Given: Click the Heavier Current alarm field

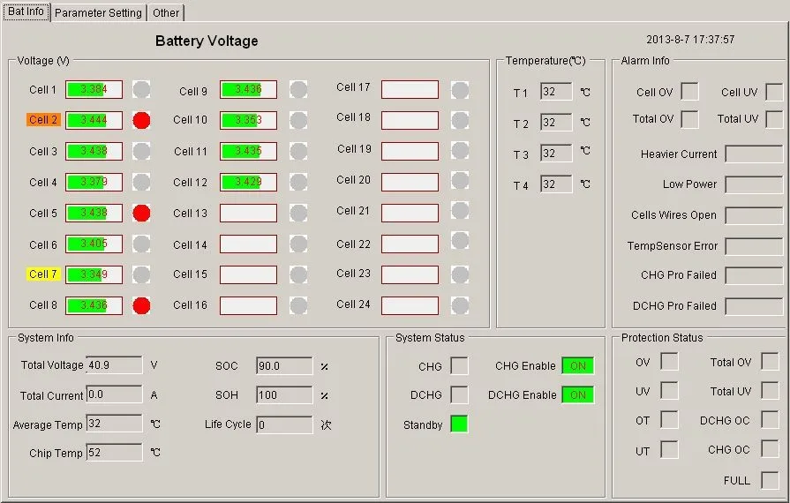Looking at the screenshot, I should 754,154.
